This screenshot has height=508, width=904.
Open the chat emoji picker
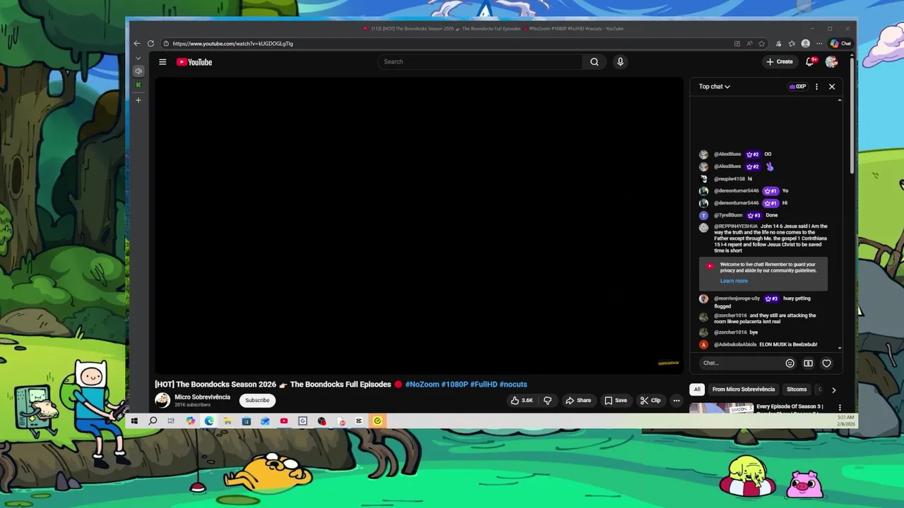(x=790, y=363)
